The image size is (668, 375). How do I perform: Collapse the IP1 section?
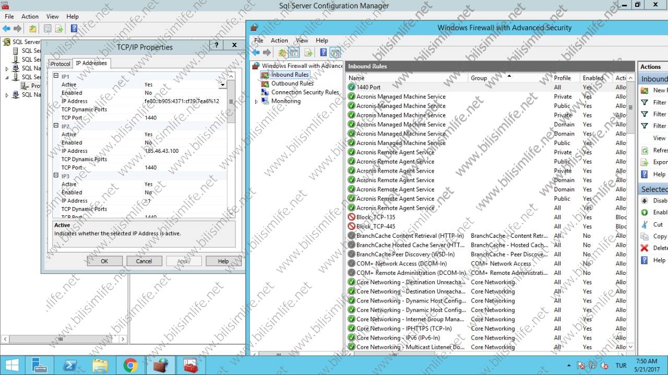pyautogui.click(x=56, y=76)
